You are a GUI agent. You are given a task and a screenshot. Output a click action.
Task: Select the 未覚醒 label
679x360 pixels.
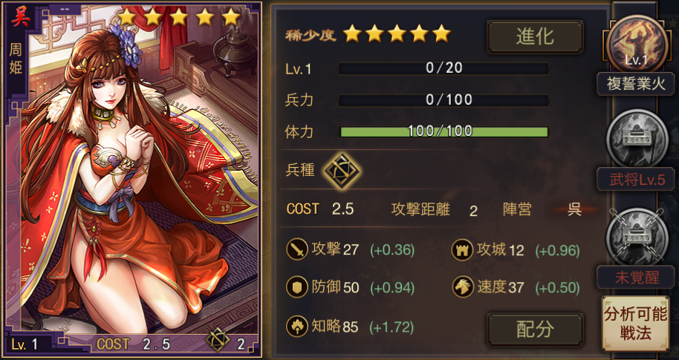(636, 278)
